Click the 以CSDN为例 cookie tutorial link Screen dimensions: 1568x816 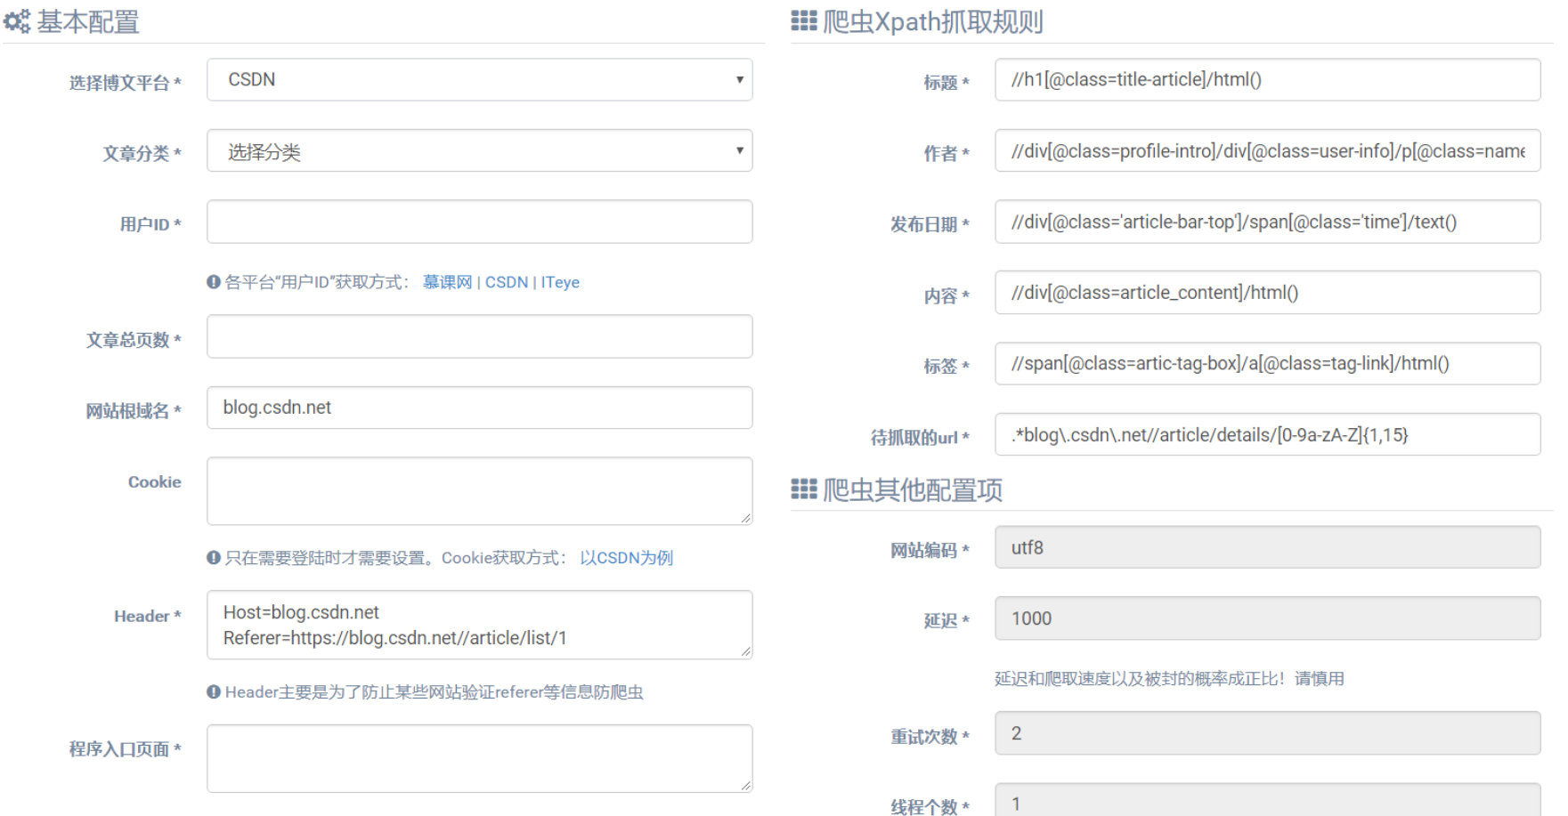tap(627, 558)
